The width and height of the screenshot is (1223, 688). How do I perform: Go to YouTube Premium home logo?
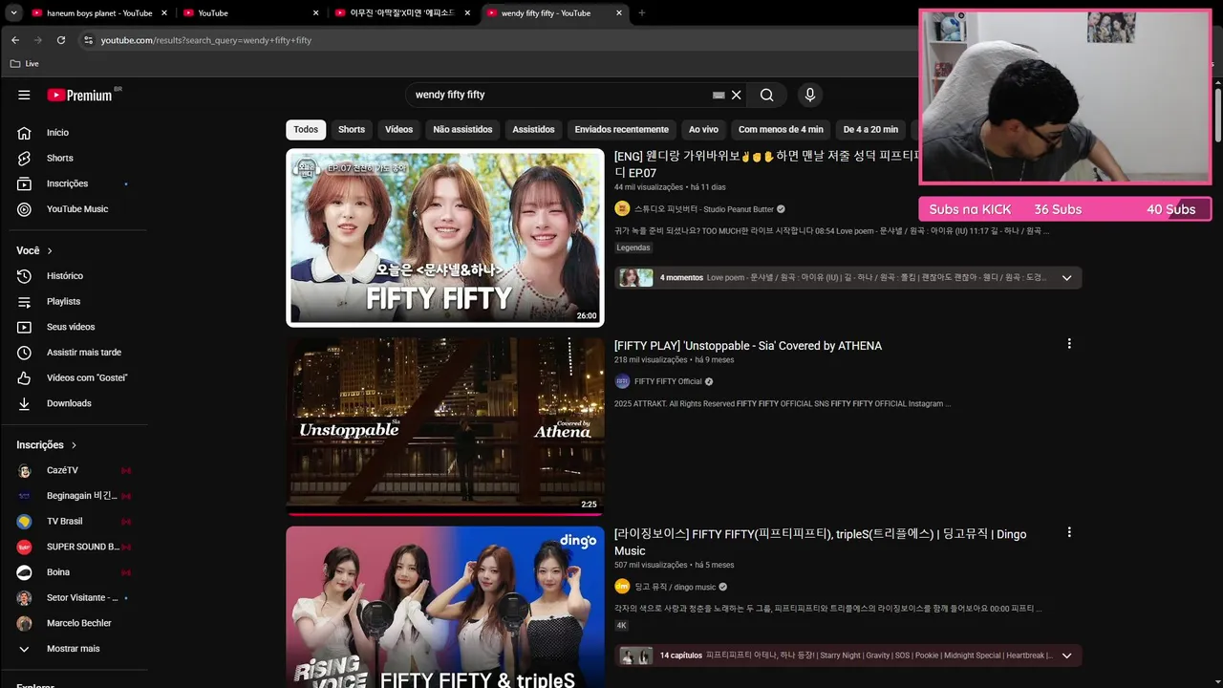80,95
